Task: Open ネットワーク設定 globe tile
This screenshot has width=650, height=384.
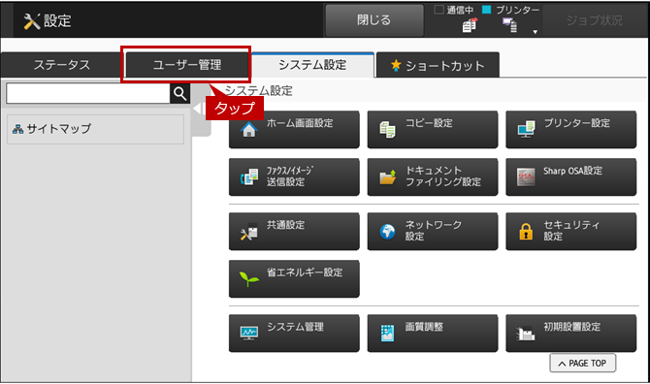Action: tap(433, 231)
